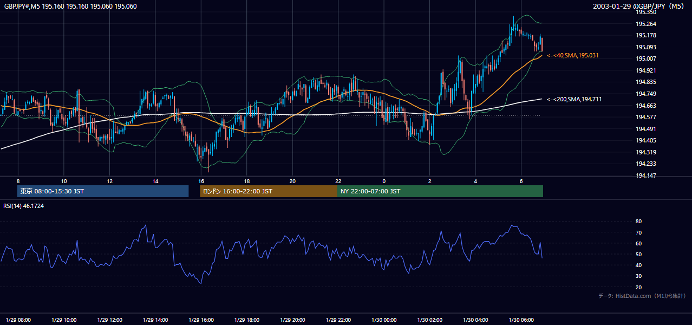Viewport: 692px width, 325px height.
Task: Click the London 16:00-22:00 JST session bar
Action: [269, 191]
